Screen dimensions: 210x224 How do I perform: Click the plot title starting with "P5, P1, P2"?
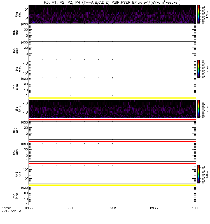coord(112,3)
